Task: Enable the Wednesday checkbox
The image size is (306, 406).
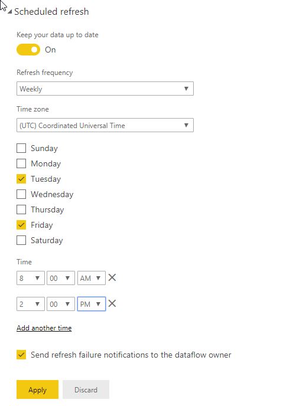Action: click(x=21, y=194)
